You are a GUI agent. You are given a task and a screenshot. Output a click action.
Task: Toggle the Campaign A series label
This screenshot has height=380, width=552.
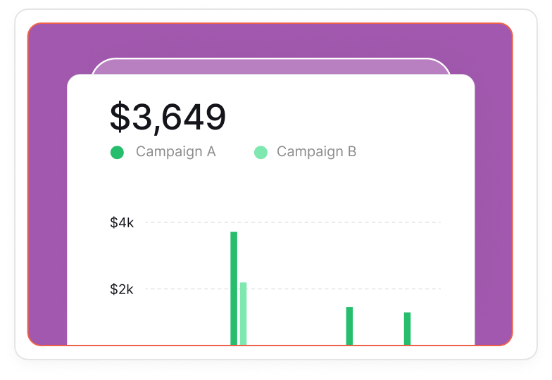coord(175,151)
